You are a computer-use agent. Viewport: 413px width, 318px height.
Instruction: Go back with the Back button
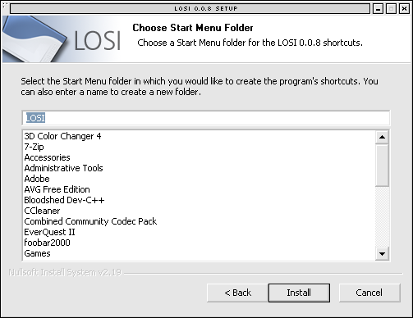click(237, 293)
